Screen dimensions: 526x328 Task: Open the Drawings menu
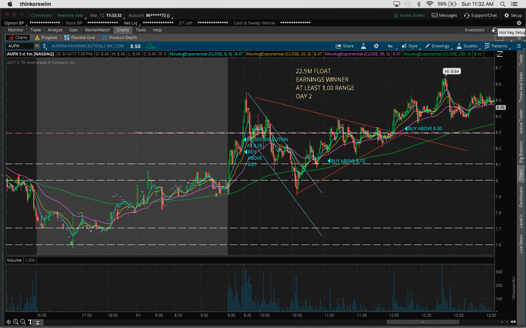[437, 46]
